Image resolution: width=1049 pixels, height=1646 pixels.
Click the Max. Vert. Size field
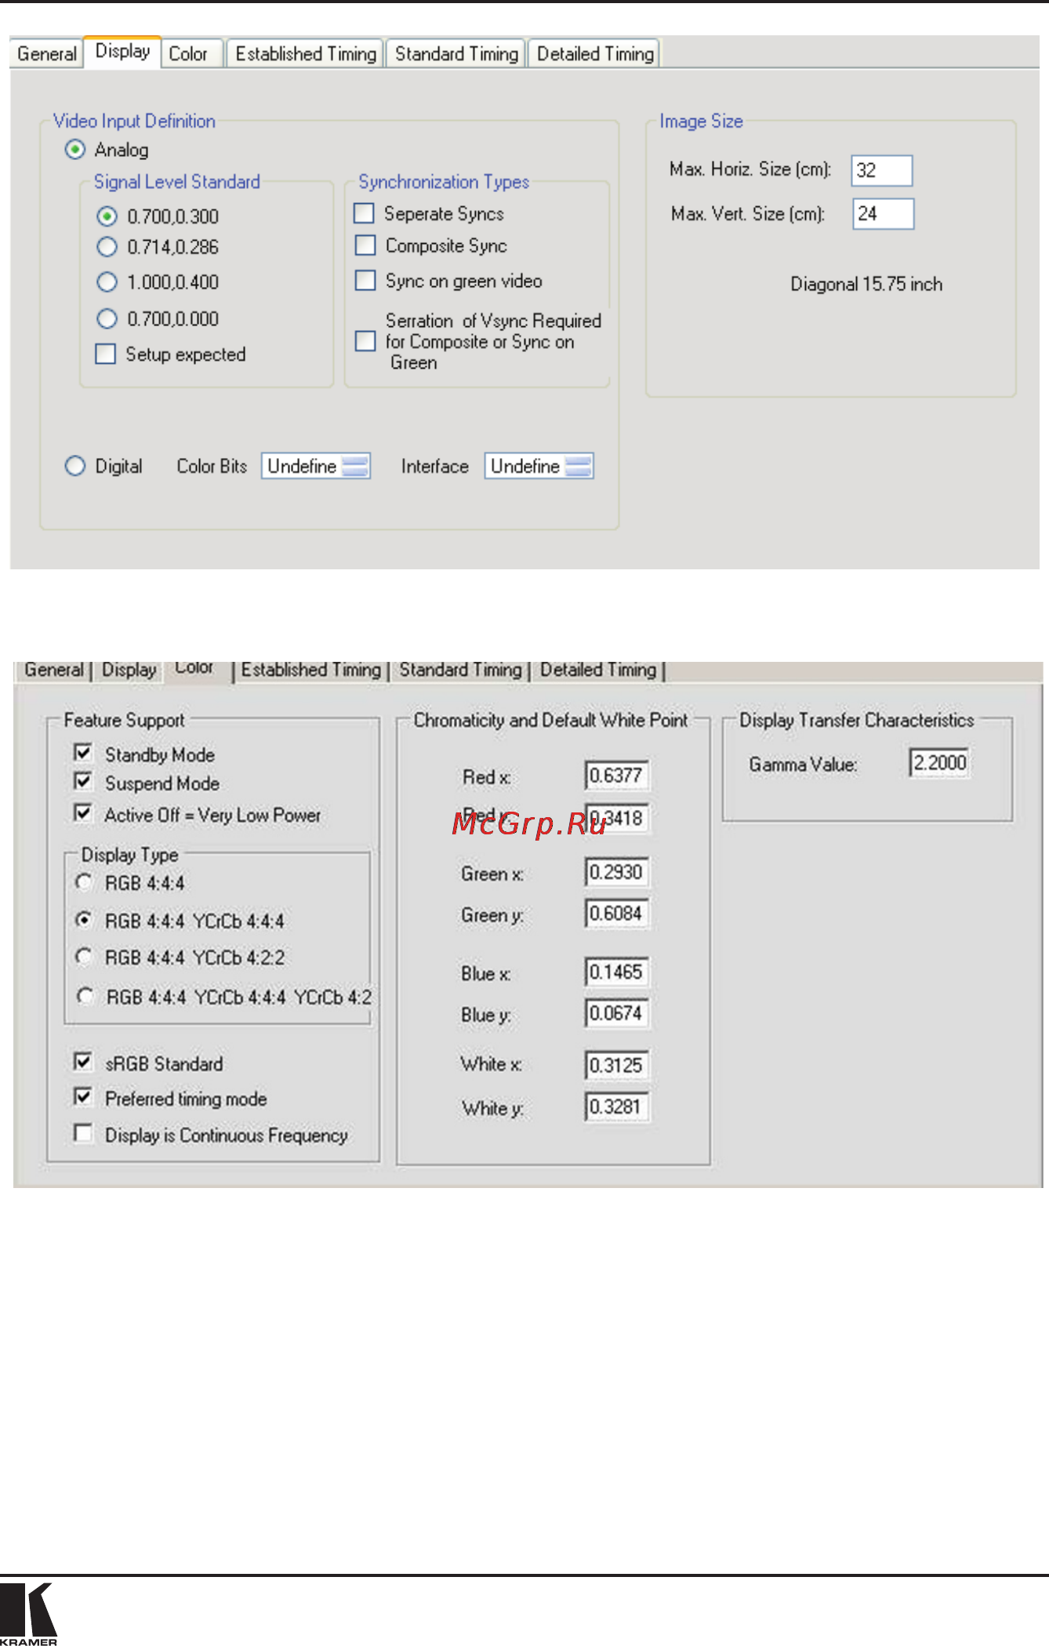(x=884, y=213)
